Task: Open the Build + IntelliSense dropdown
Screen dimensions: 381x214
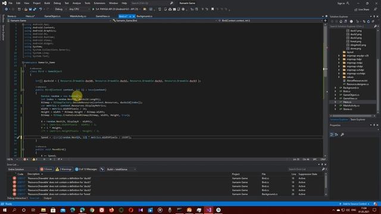Action: [121, 169]
